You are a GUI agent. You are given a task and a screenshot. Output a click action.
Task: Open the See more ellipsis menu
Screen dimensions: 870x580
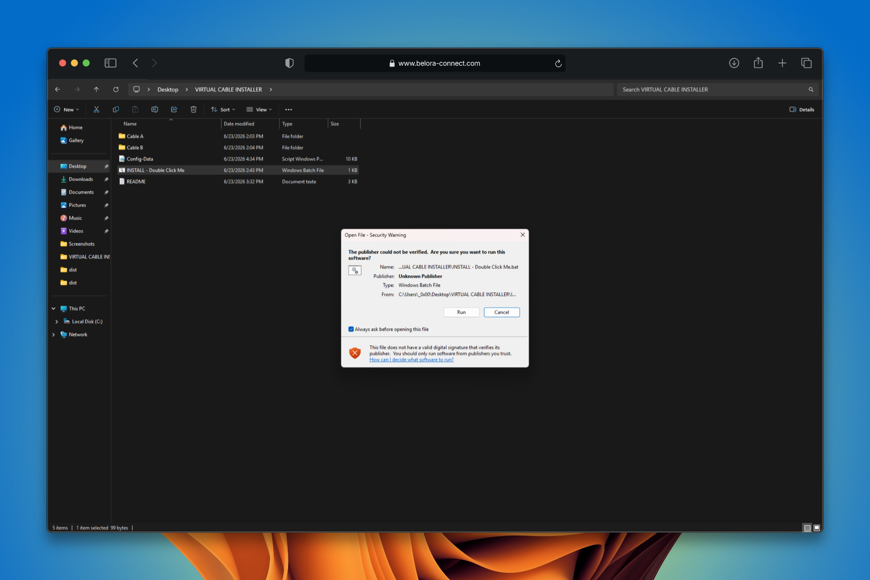(x=288, y=110)
